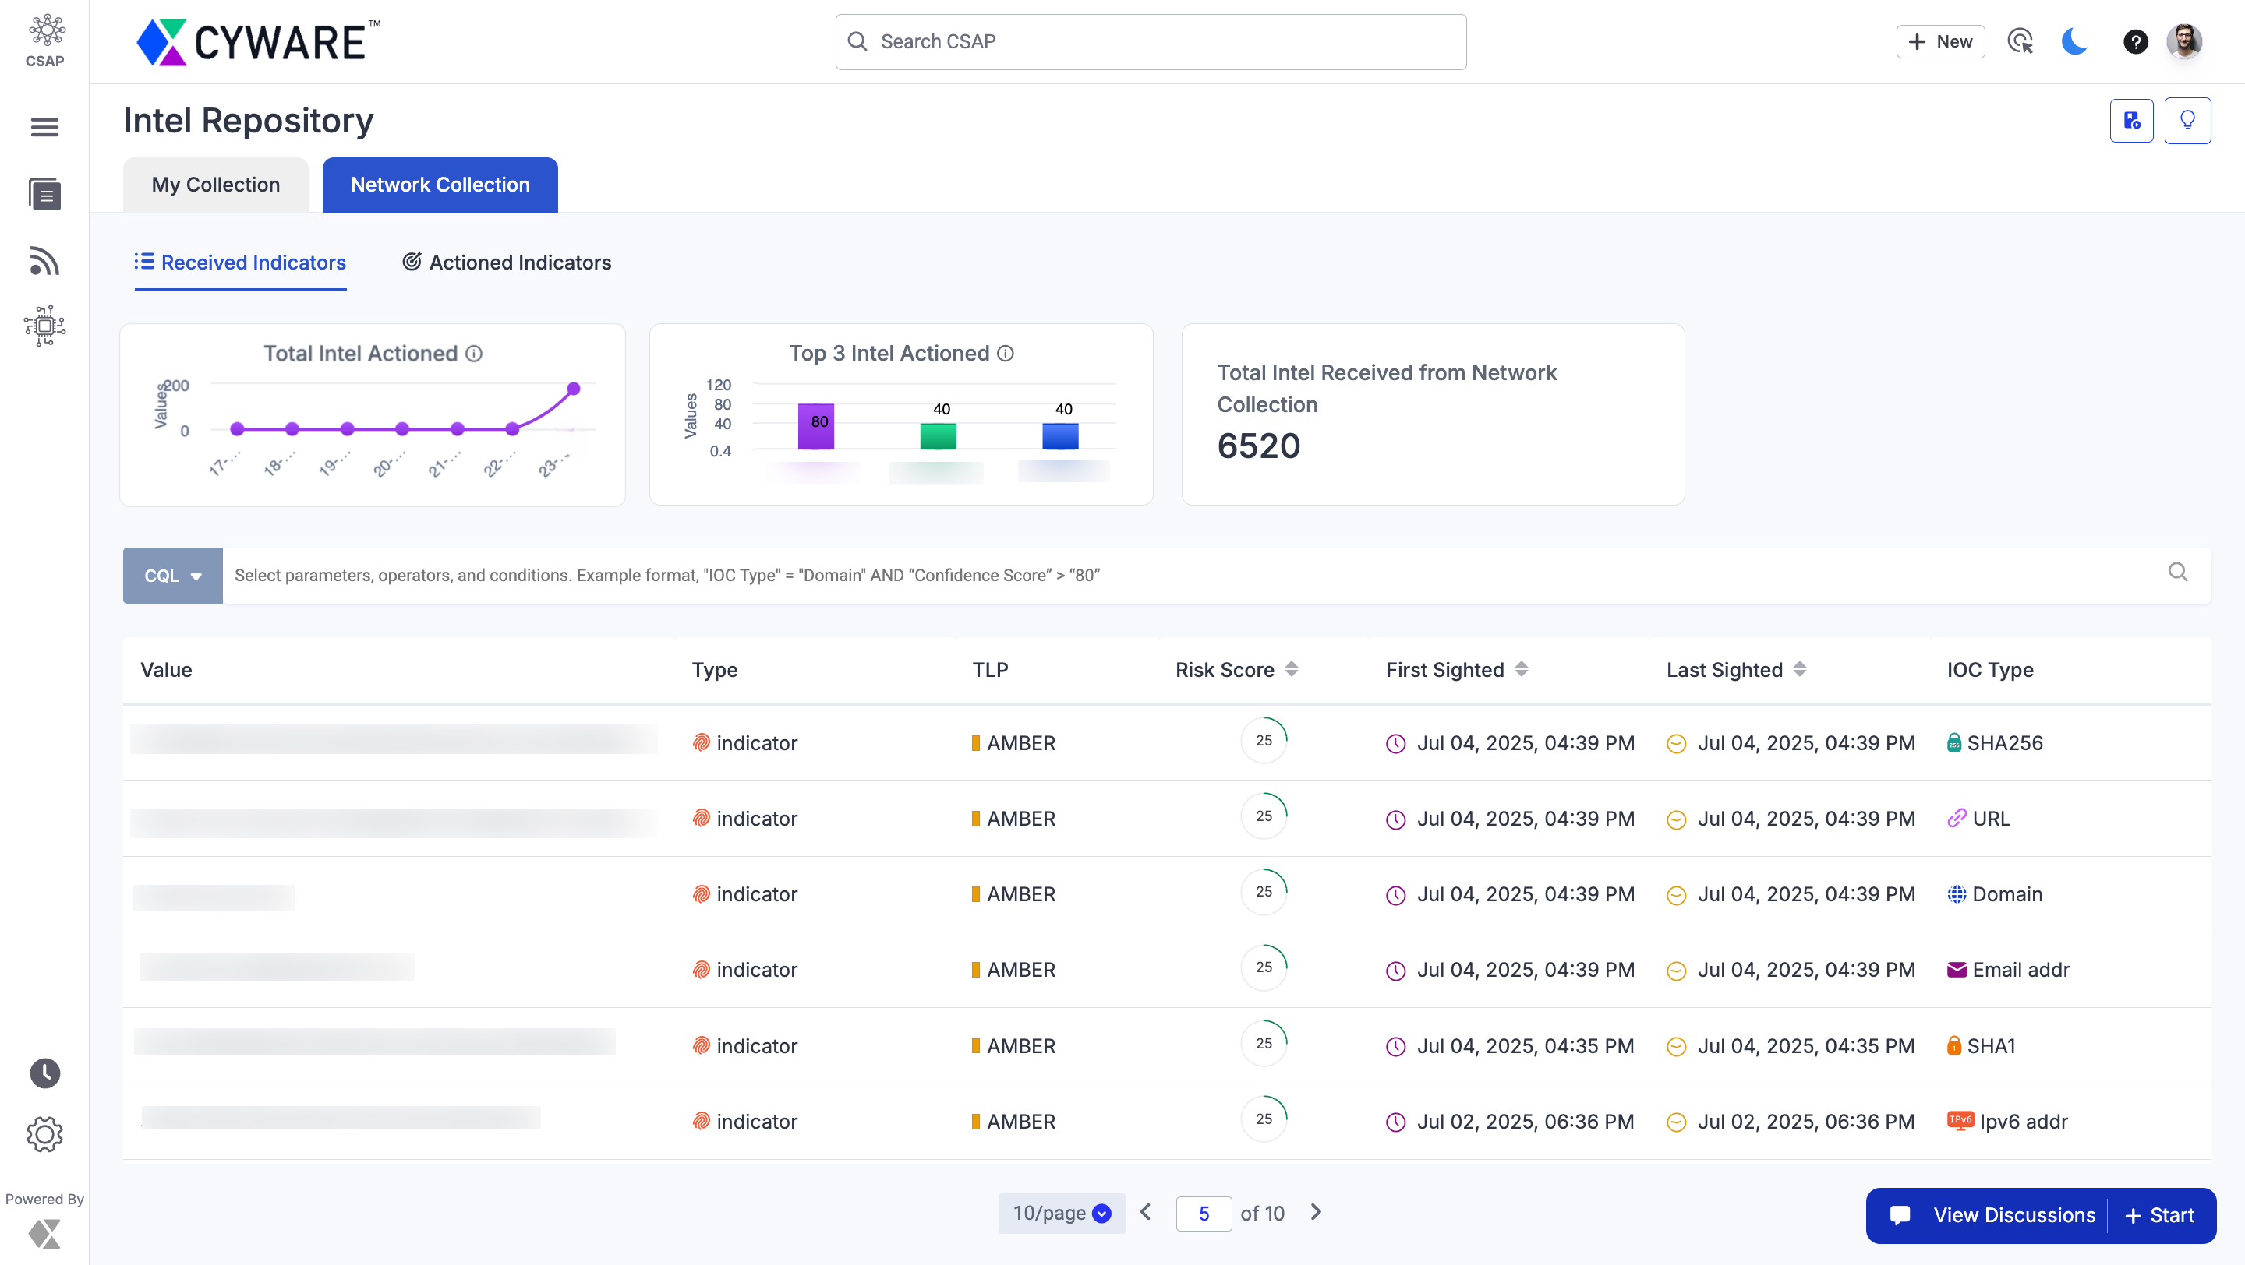2245x1265 pixels.
Task: Open the news/documents sidebar icon
Action: click(44, 194)
